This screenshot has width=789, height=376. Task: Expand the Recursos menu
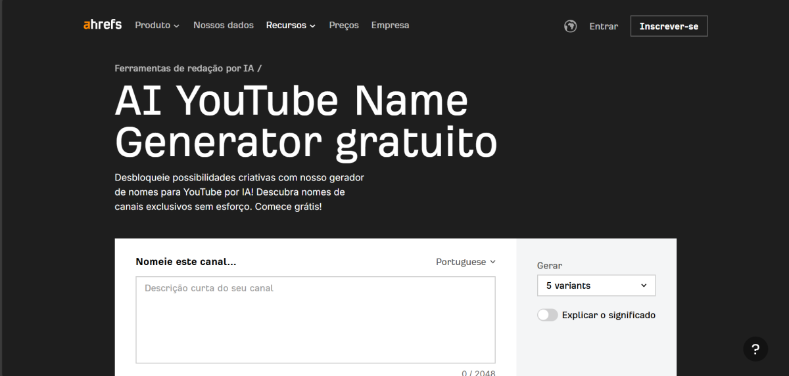click(291, 25)
